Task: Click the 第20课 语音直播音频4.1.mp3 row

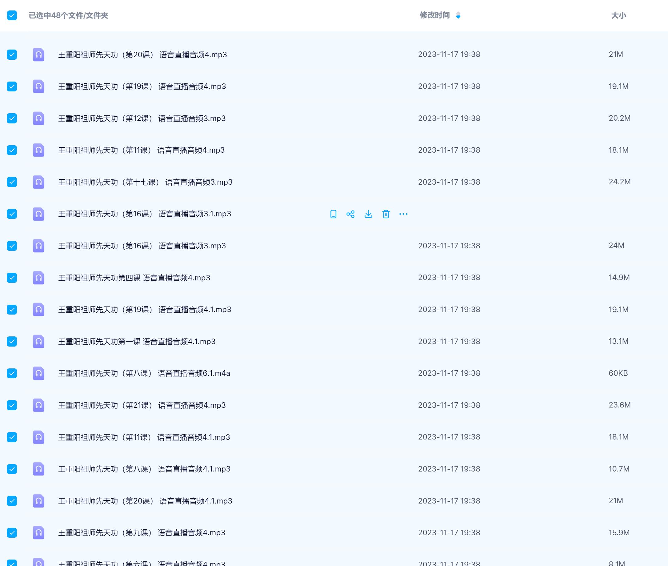Action: (x=145, y=501)
